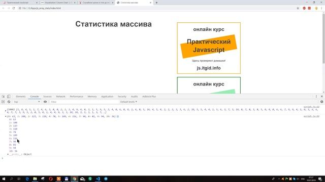
Task: Select the Console tab
Action: point(35,97)
